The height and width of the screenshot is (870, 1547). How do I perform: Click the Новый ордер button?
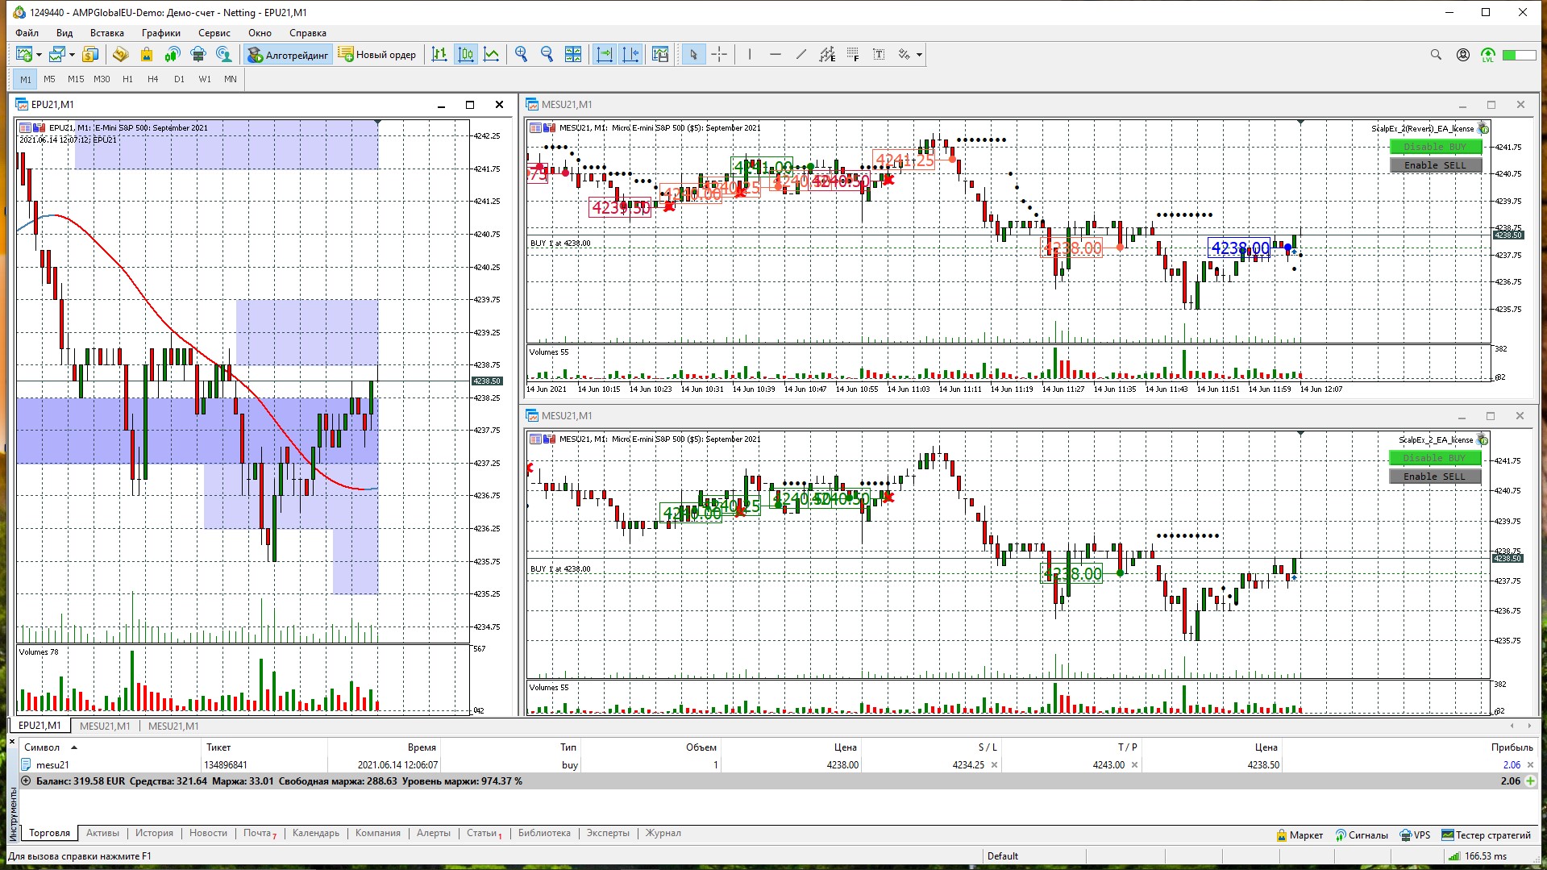[377, 55]
